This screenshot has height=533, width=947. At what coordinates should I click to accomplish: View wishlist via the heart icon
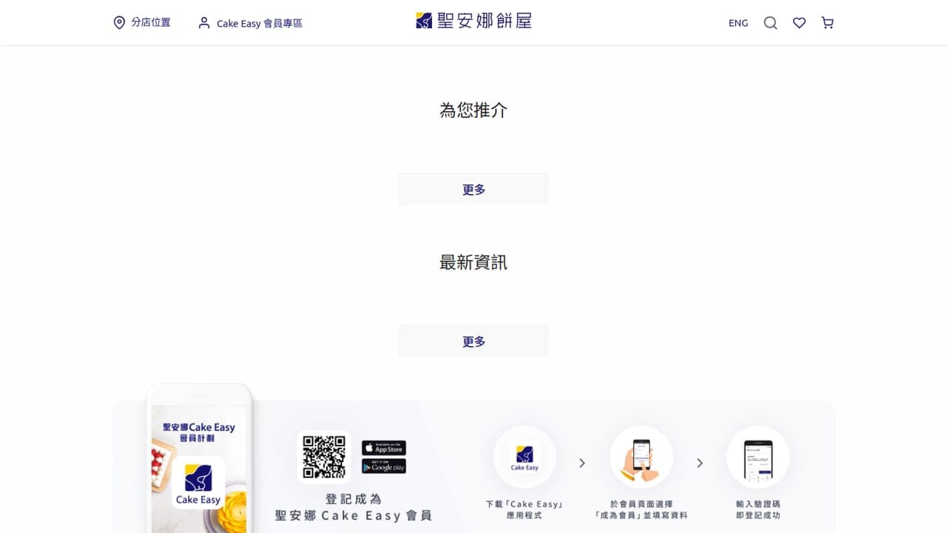point(799,23)
